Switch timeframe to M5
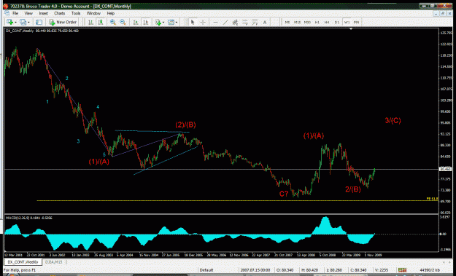456x276 pixels. pos(287,22)
